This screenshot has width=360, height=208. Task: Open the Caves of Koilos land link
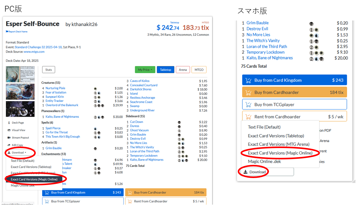[140, 81]
